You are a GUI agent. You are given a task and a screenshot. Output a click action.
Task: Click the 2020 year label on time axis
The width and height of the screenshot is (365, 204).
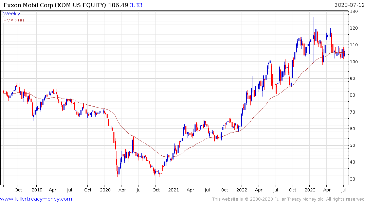(x=105, y=190)
